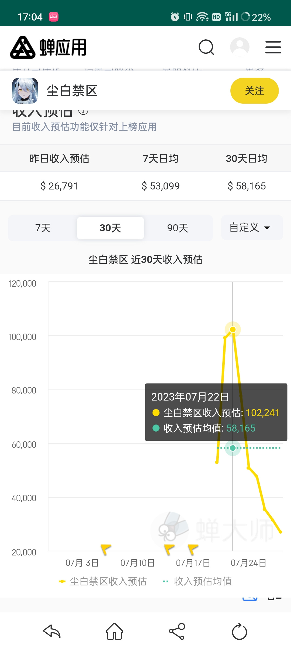Click the yellow 关注 follow button
Viewport: 291px width, 651px height.
pyautogui.click(x=254, y=91)
